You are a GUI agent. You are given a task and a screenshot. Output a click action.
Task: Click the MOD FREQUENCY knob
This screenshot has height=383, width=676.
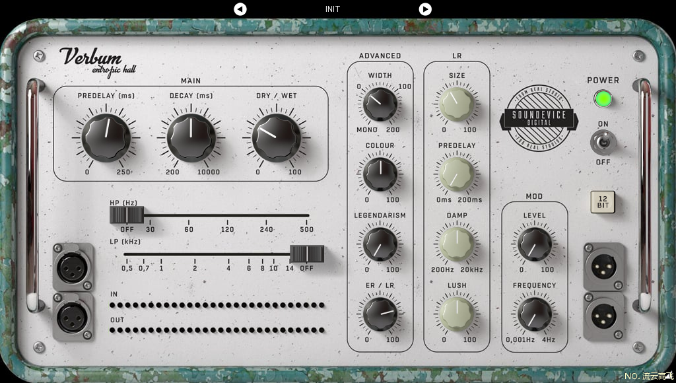click(534, 314)
